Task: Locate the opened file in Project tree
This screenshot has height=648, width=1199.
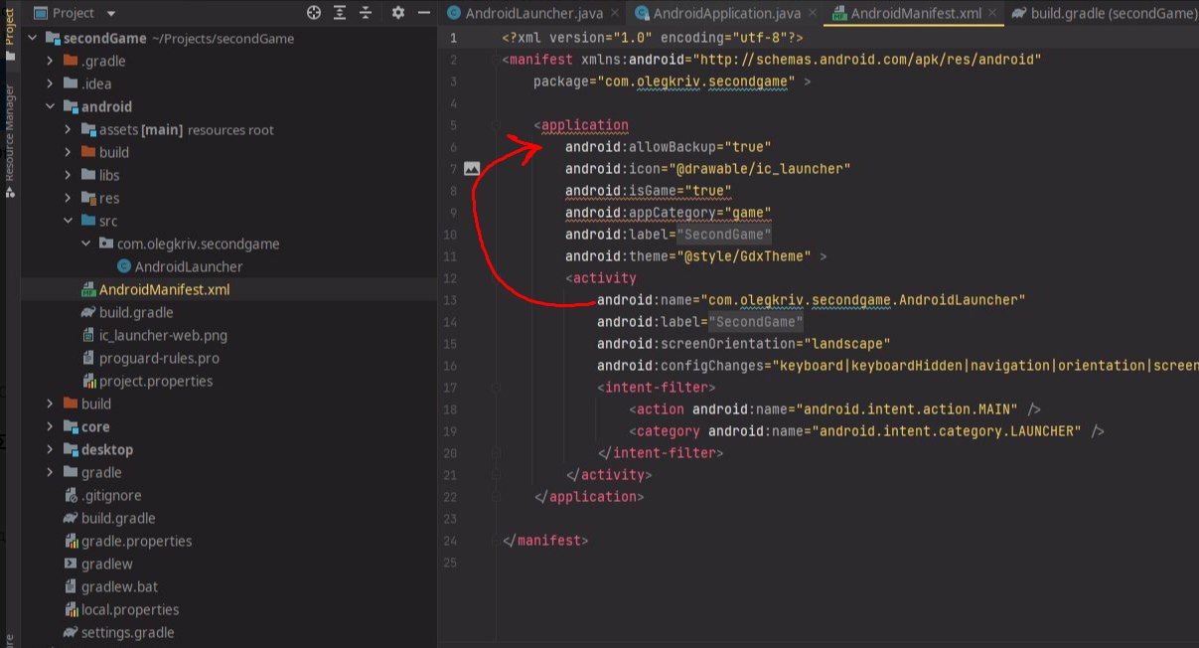Action: click(x=314, y=13)
